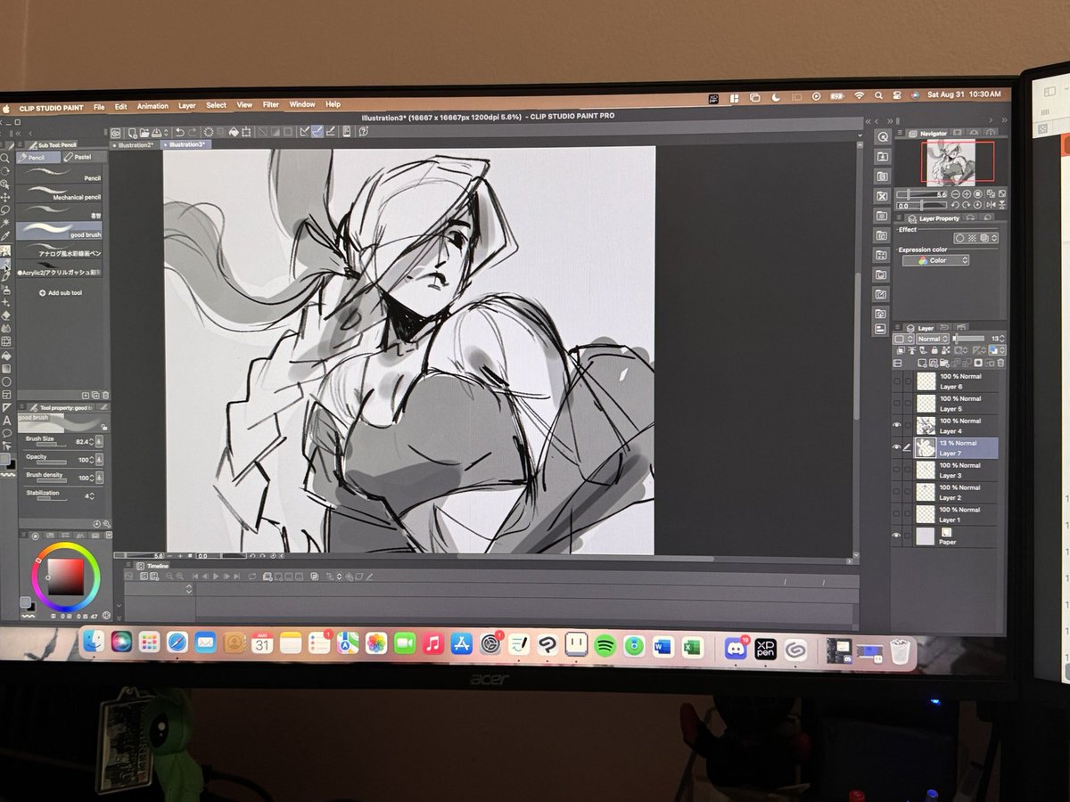Image resolution: width=1070 pixels, height=802 pixels.
Task: Click the Navigator preview thumbnail
Action: (x=951, y=161)
